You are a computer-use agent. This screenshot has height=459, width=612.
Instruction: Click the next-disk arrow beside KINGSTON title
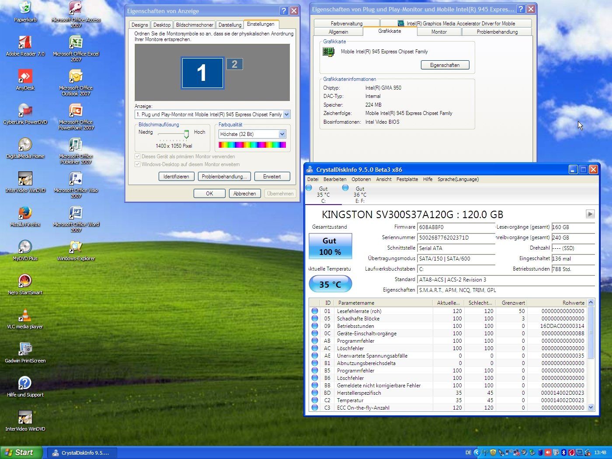click(x=590, y=214)
